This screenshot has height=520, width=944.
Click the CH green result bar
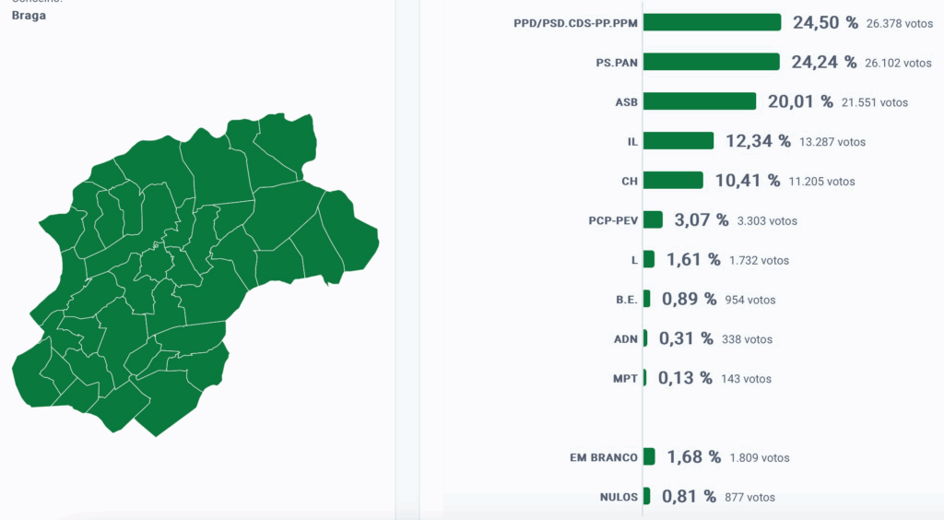pos(673,181)
